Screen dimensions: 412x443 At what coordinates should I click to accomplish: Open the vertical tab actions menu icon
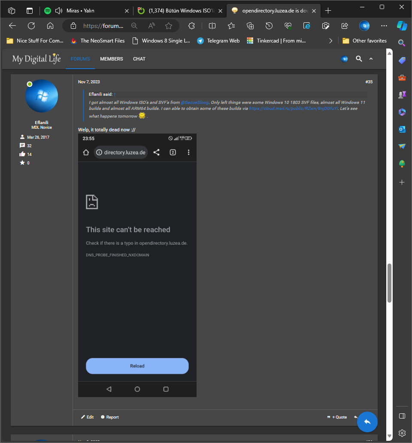point(29,11)
